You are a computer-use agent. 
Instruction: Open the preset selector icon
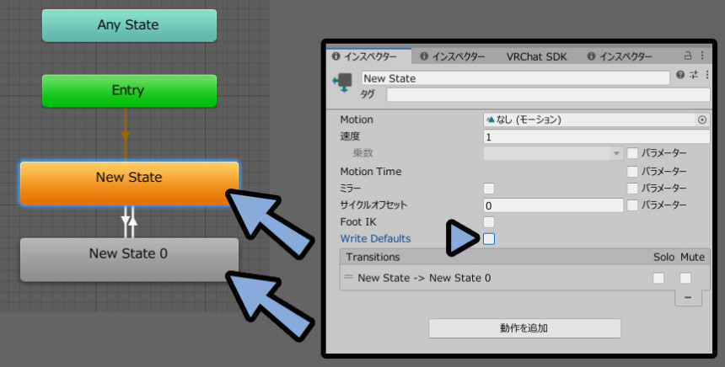694,75
